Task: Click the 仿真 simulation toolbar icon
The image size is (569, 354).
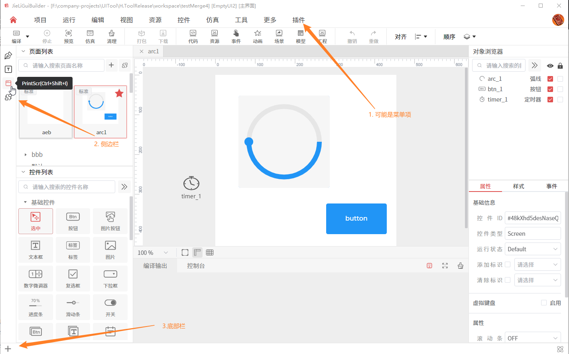Action: pyautogui.click(x=90, y=33)
